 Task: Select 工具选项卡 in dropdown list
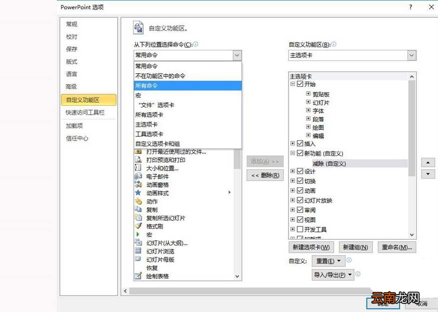point(188,134)
